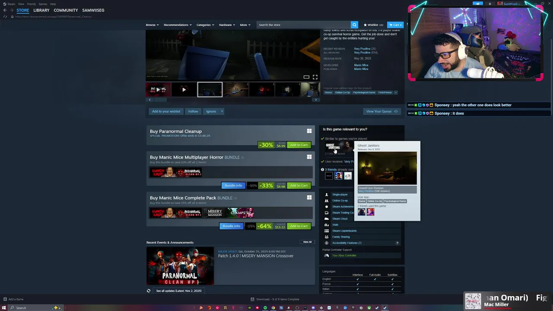Click See all updates button
Viewport: 553px width, 311px height.
coord(179,291)
